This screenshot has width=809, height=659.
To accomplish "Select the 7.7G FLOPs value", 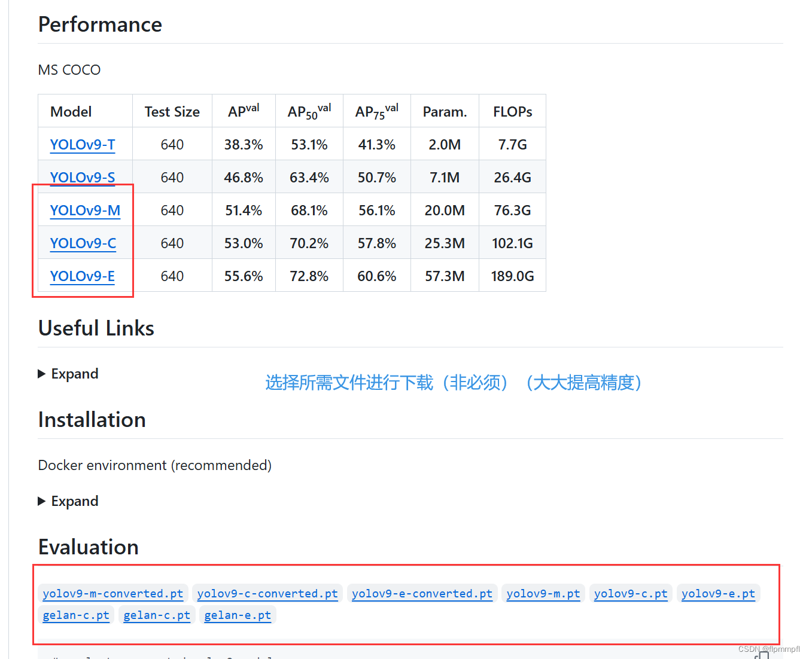I will tap(513, 145).
